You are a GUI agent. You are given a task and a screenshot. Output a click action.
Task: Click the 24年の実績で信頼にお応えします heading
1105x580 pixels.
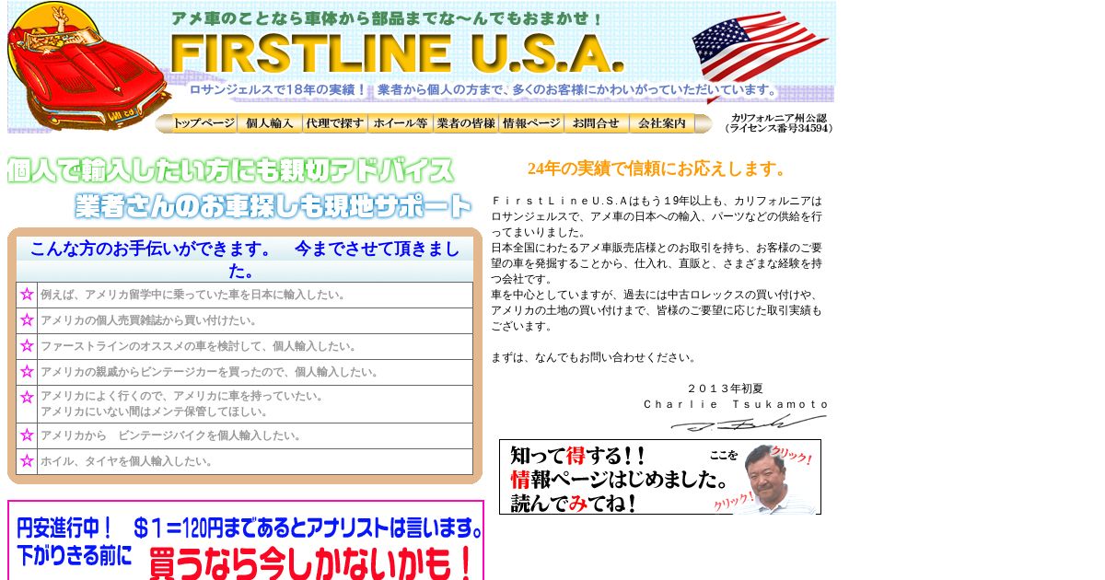(x=658, y=168)
